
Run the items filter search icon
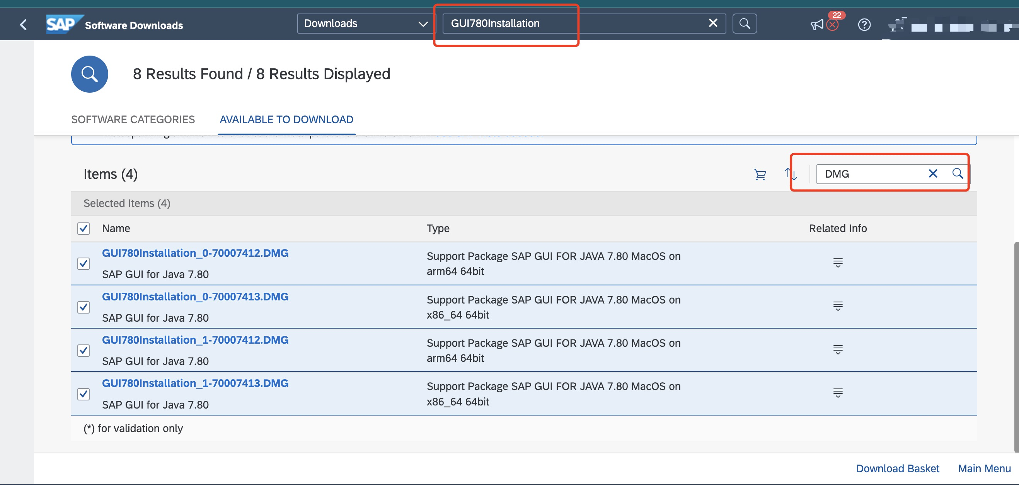tap(957, 173)
